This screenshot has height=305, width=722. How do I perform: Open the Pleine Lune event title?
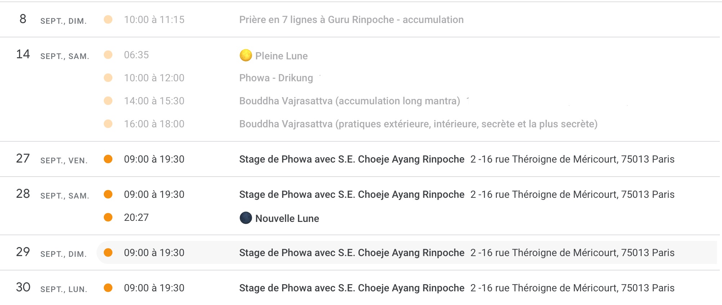(281, 56)
